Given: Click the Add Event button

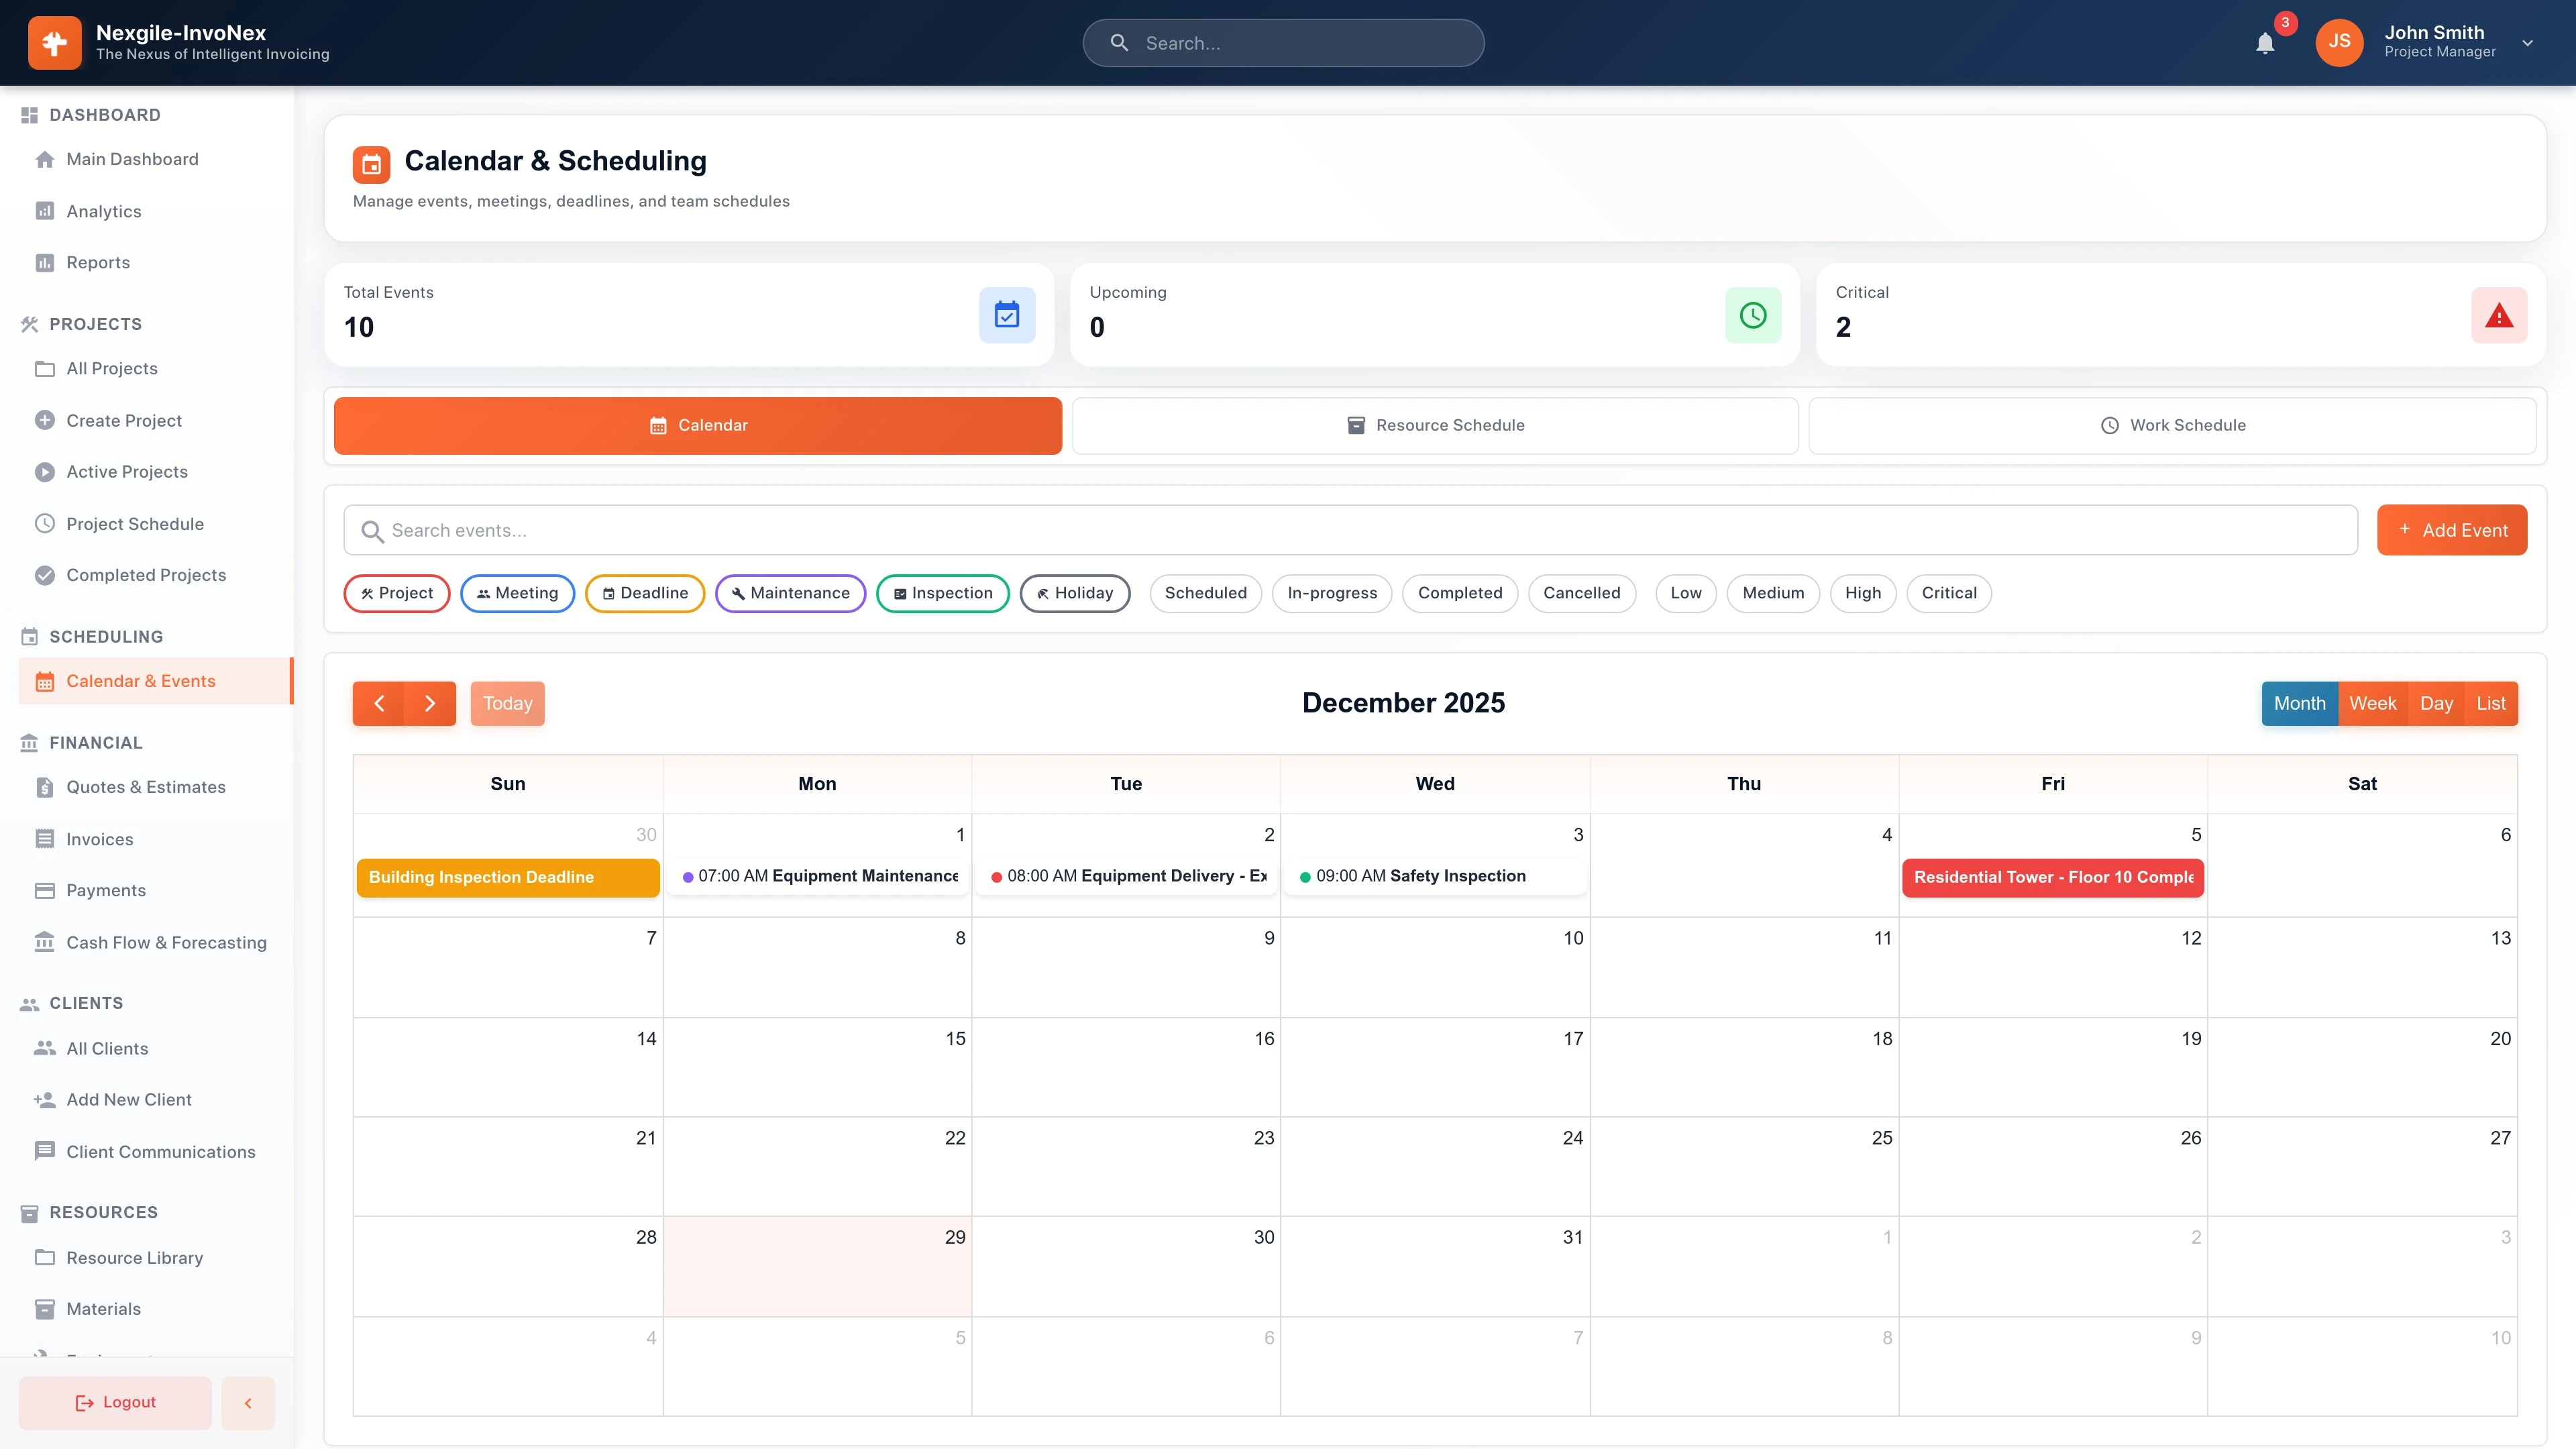Looking at the screenshot, I should tap(2452, 530).
